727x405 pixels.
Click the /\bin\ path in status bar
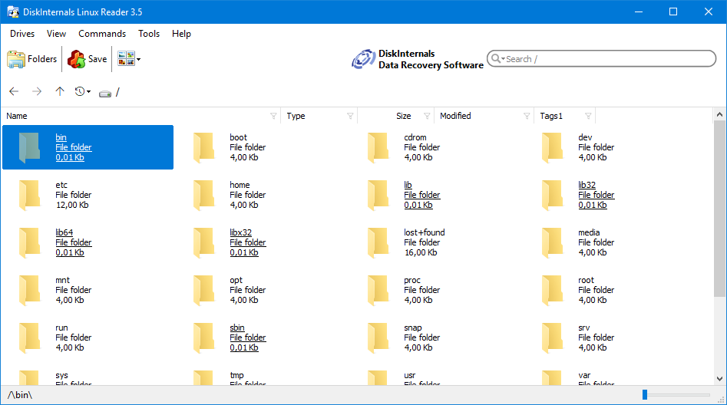pyautogui.click(x=19, y=395)
